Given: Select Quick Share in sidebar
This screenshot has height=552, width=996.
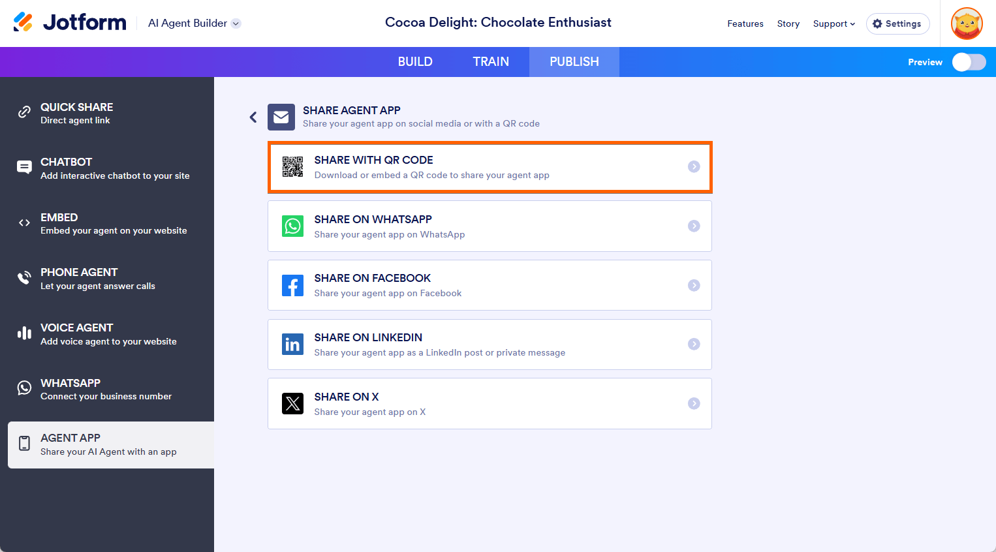Looking at the screenshot, I should [76, 113].
